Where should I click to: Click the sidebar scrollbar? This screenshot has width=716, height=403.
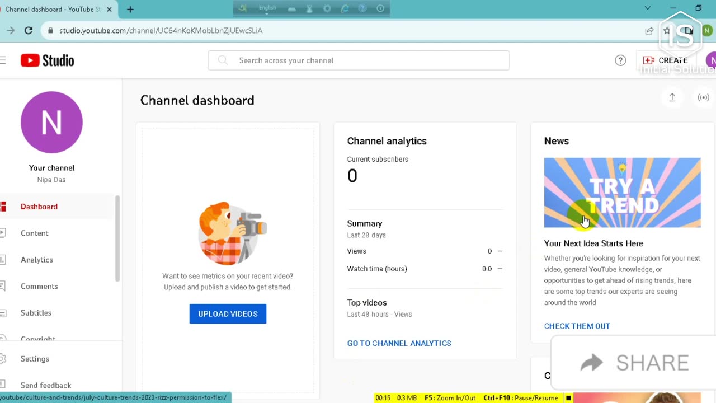tap(117, 239)
